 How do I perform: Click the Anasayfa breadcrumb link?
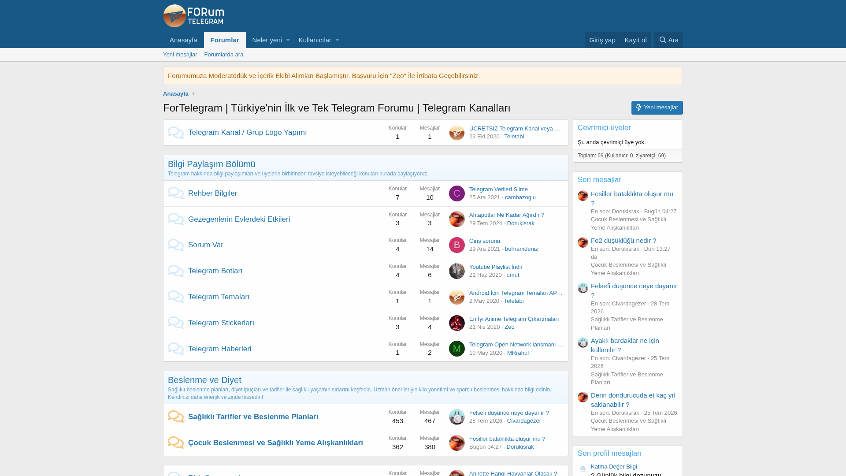176,93
